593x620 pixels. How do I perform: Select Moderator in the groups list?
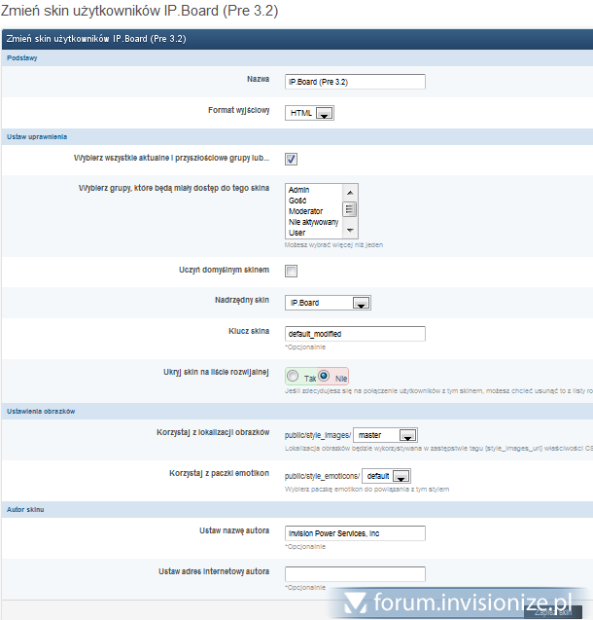pyautogui.click(x=305, y=211)
